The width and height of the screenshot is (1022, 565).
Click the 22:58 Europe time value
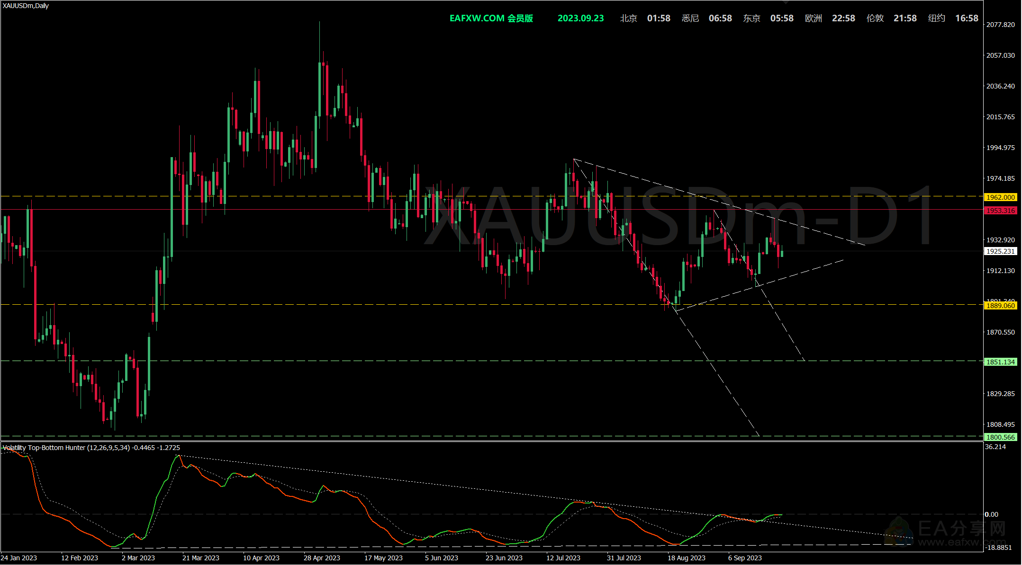click(x=844, y=18)
